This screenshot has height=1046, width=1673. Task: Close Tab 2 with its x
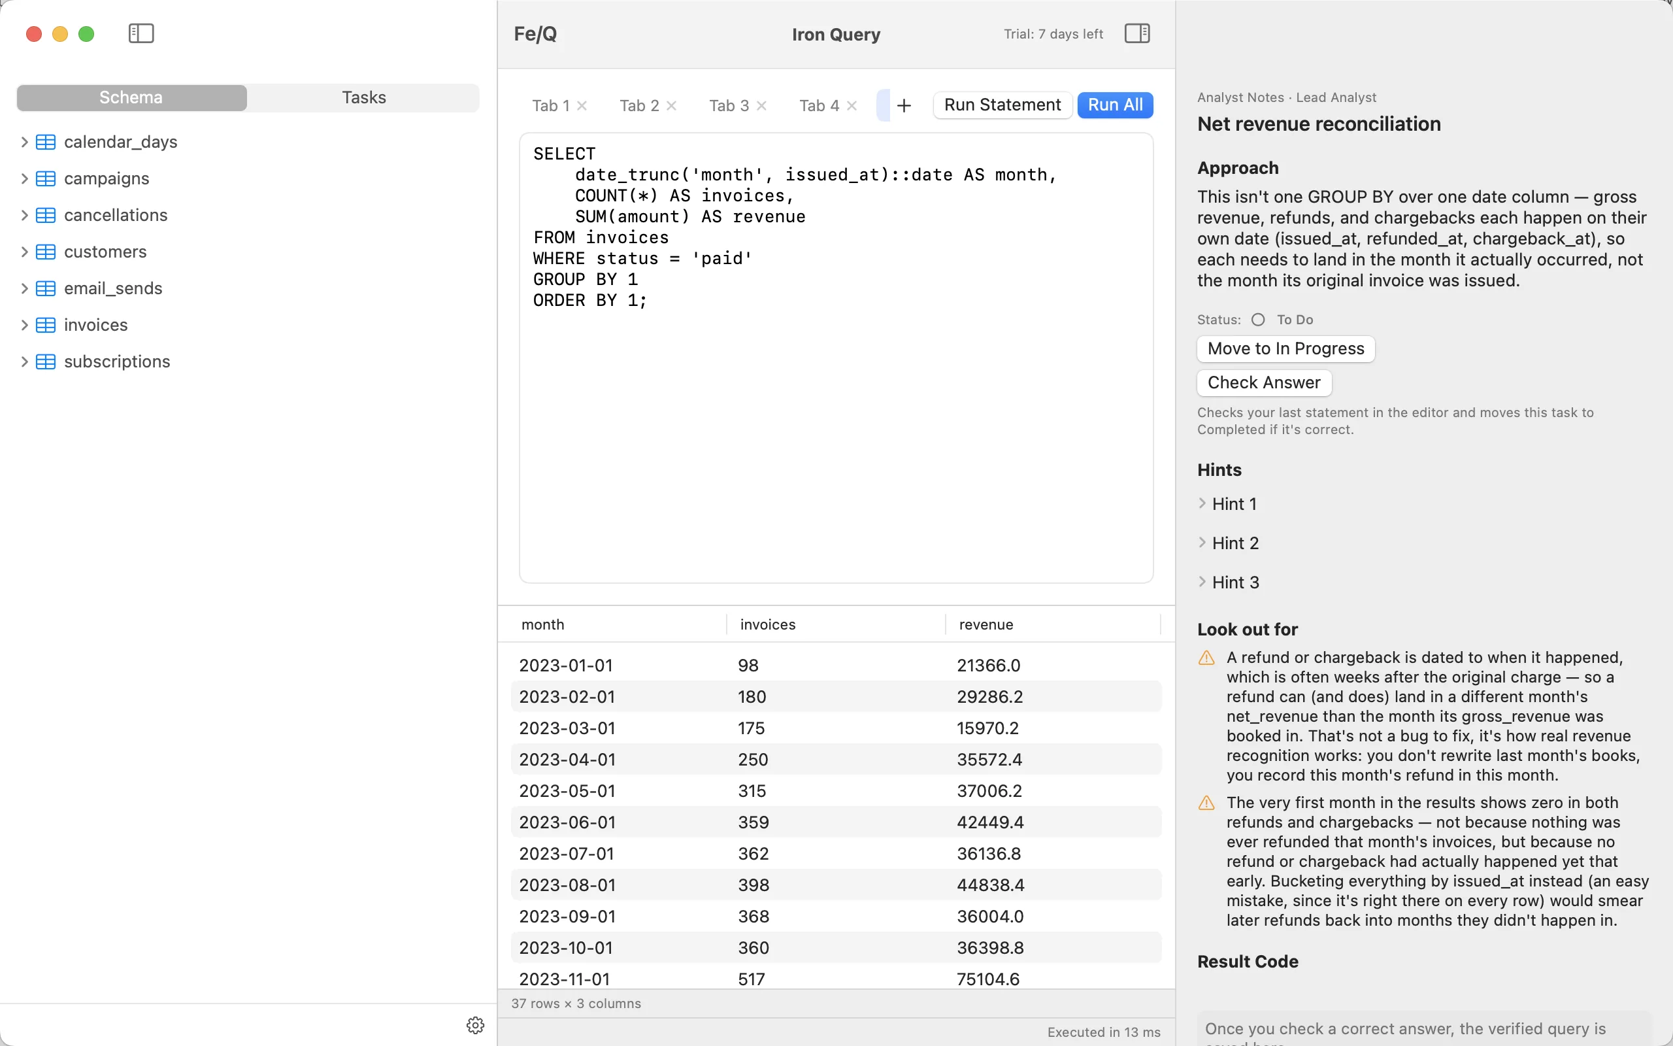coord(671,105)
